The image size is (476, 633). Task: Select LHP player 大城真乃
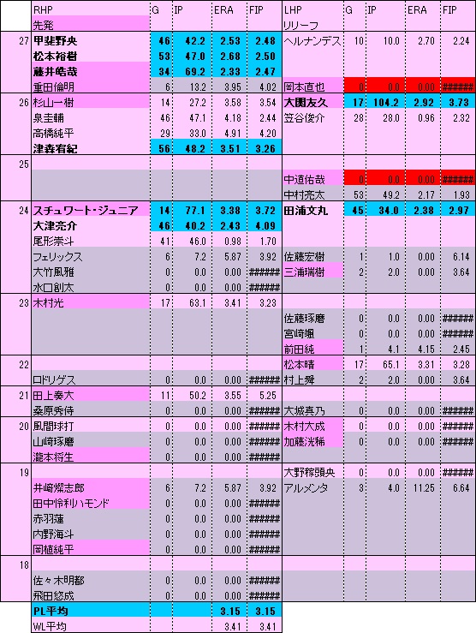tap(312, 410)
